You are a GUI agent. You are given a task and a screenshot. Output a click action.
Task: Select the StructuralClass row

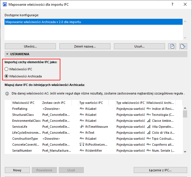(x=93, y=115)
